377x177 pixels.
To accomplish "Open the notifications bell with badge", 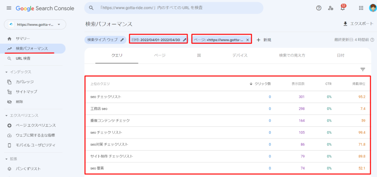I will 343,8.
